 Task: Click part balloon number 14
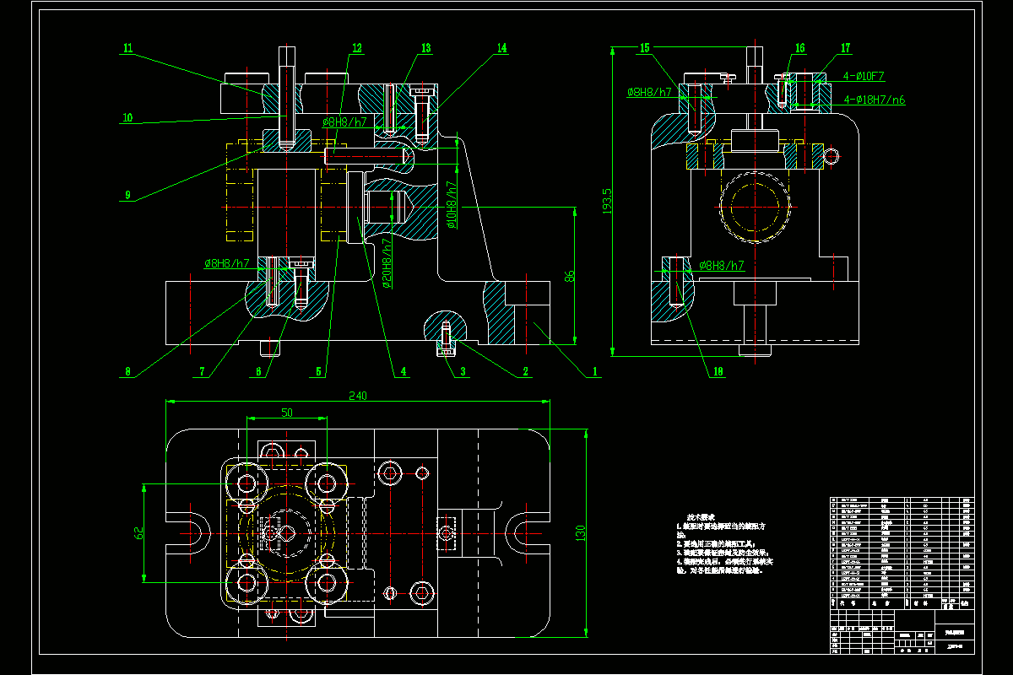pos(502,49)
